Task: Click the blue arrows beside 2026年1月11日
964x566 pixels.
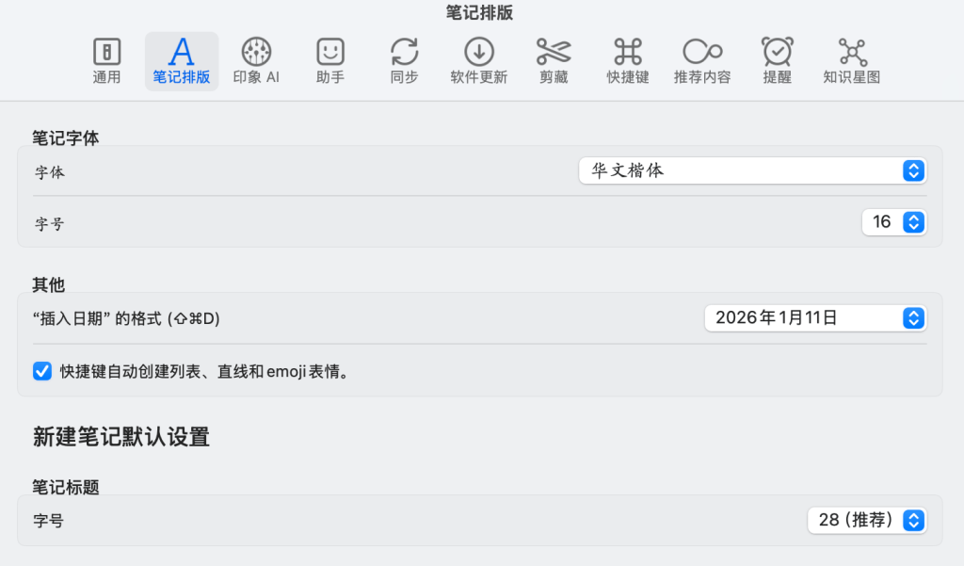Action: (x=912, y=318)
